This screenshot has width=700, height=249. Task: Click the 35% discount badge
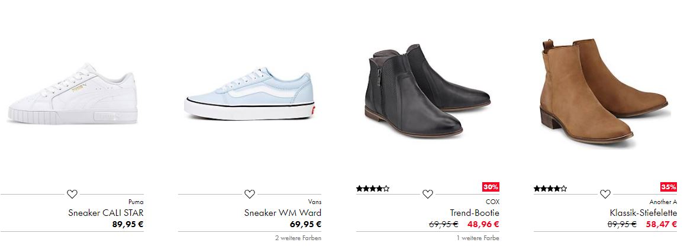[668, 187]
